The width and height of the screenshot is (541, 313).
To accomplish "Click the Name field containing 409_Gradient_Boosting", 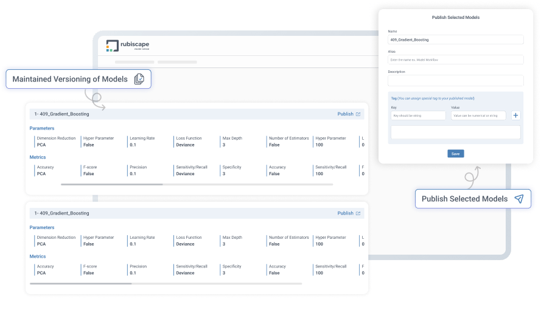I will pyautogui.click(x=455, y=40).
